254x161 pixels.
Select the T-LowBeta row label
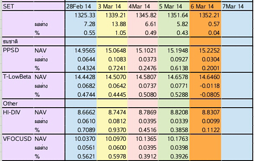click(x=18, y=77)
